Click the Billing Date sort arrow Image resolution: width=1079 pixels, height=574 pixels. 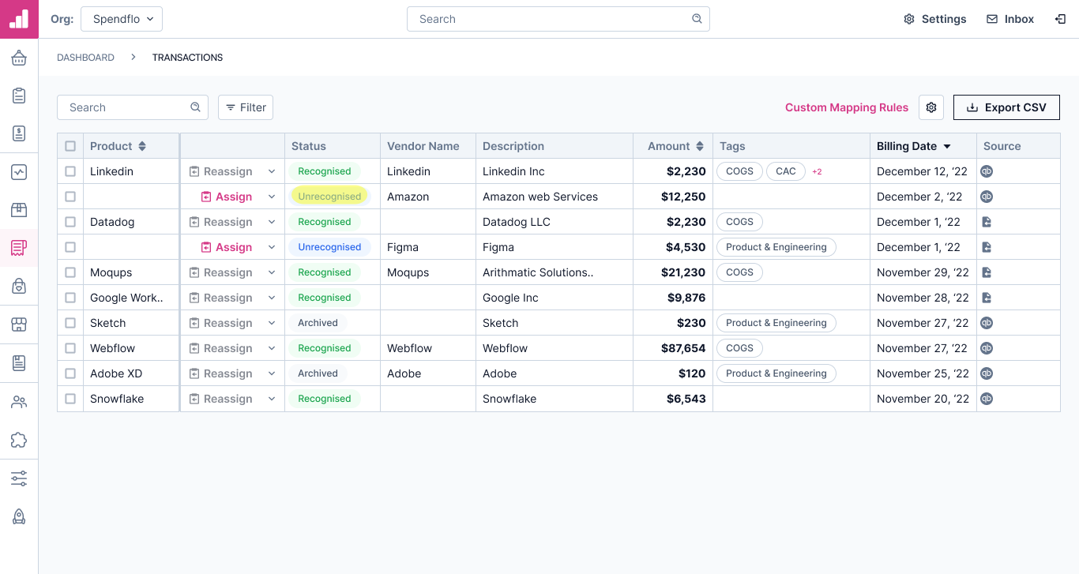(x=947, y=146)
